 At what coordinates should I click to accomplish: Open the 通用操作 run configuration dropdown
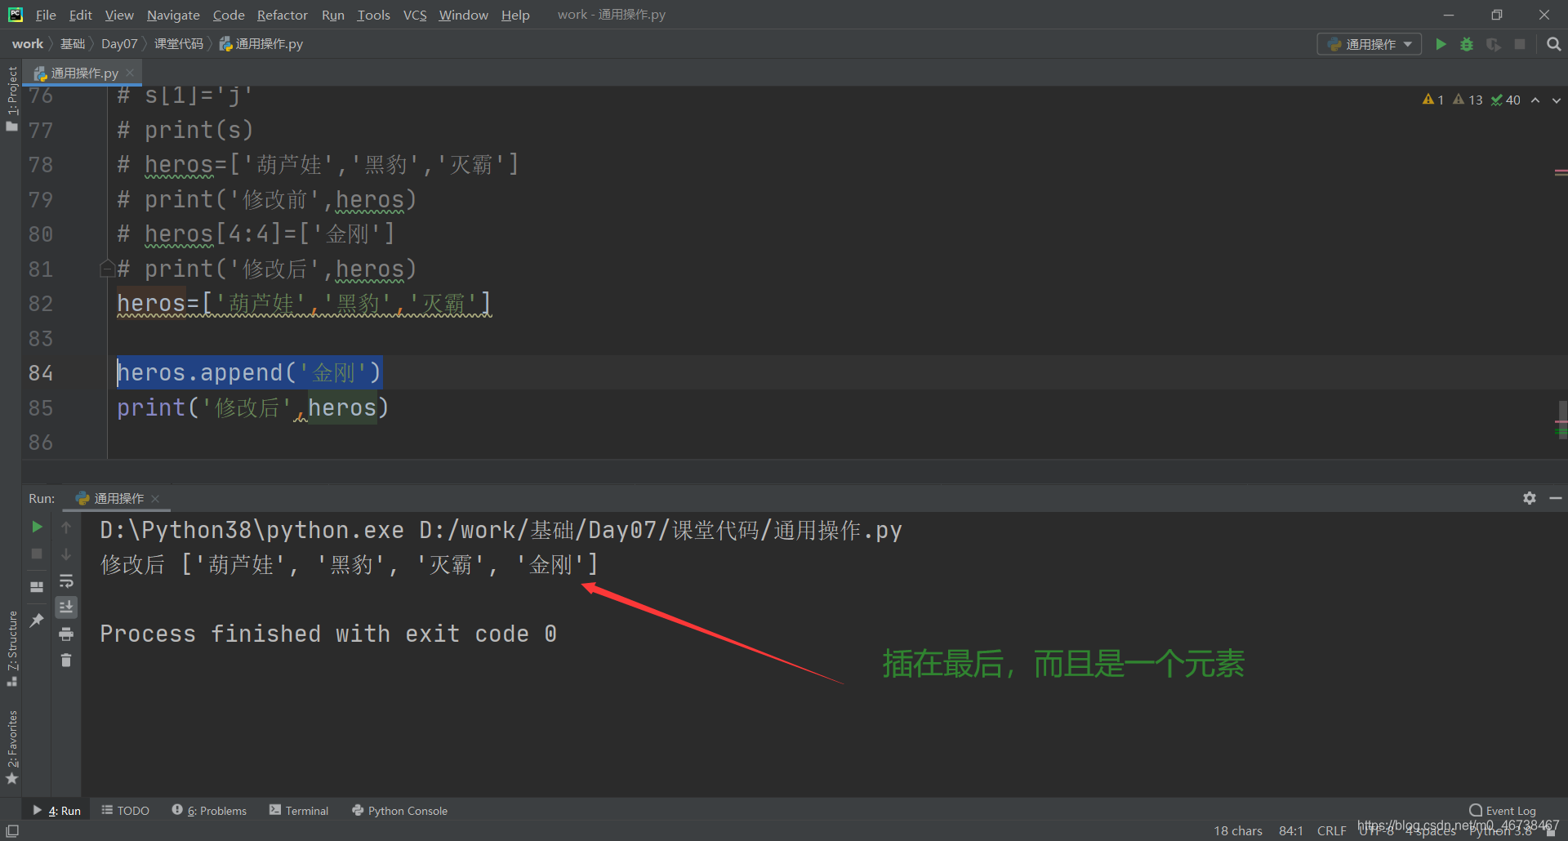1370,44
